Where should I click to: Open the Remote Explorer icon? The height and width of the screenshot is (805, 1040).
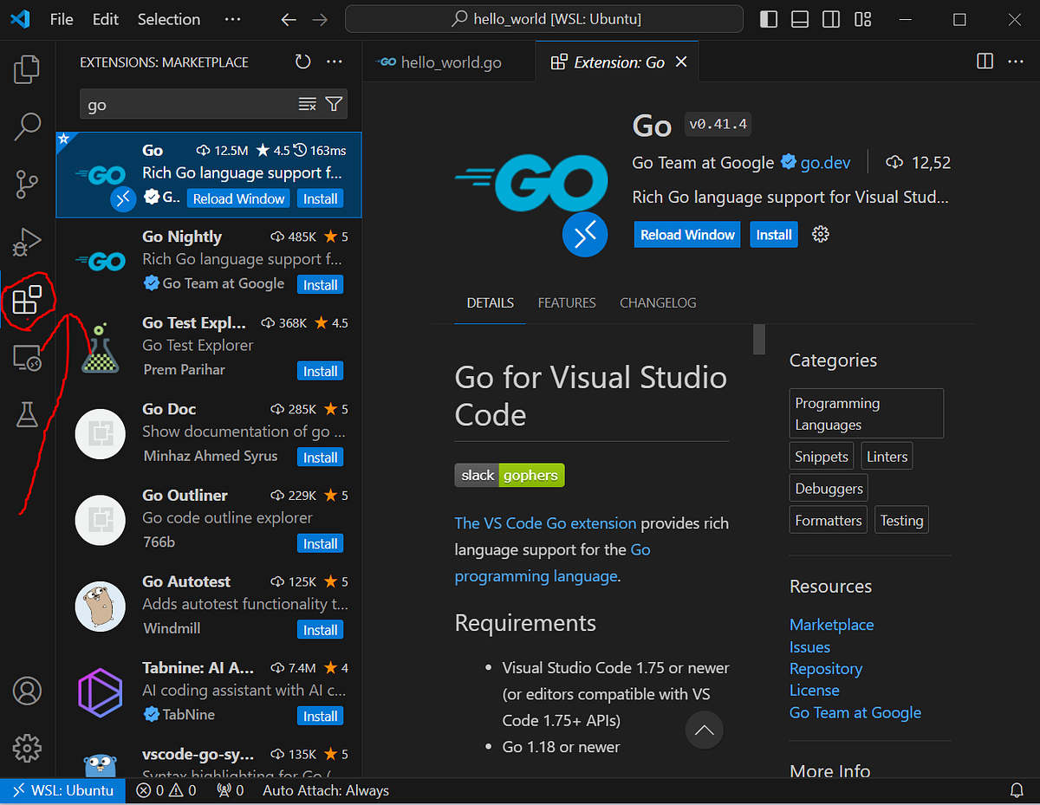click(x=26, y=358)
